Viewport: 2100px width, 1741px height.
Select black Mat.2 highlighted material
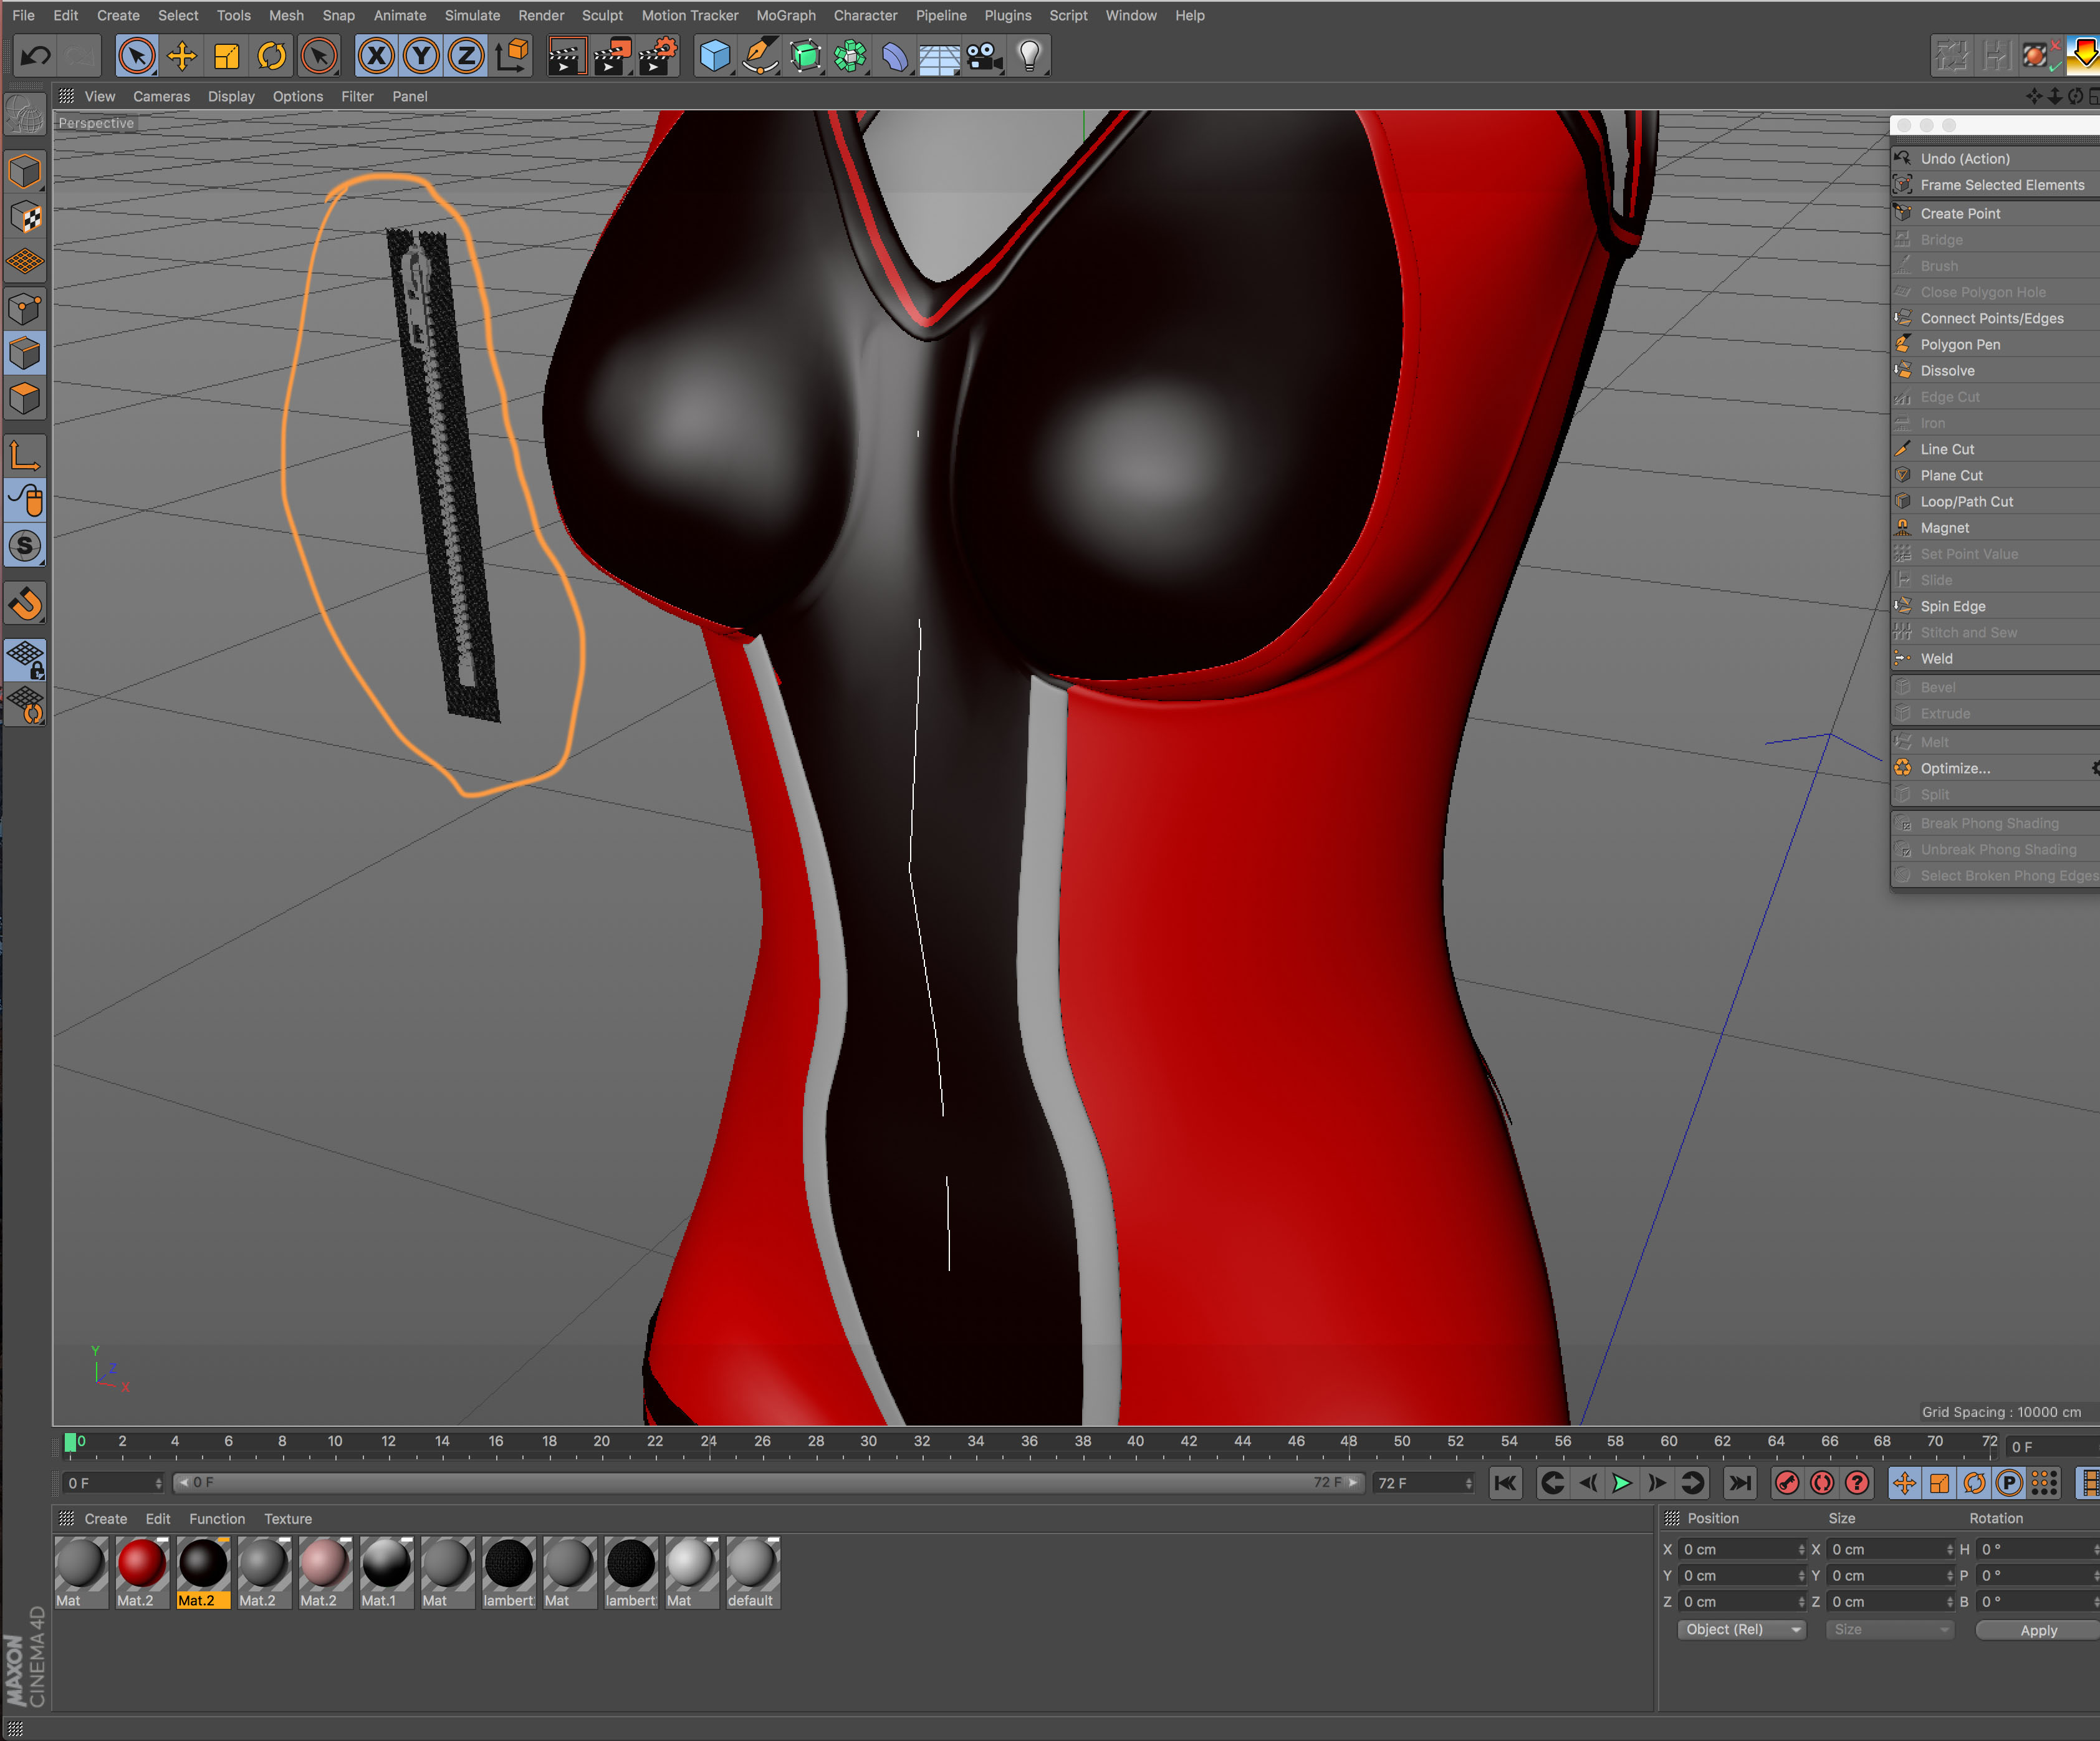tap(203, 1572)
